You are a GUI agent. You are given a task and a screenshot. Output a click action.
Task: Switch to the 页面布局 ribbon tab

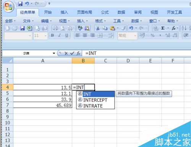click(x=84, y=12)
